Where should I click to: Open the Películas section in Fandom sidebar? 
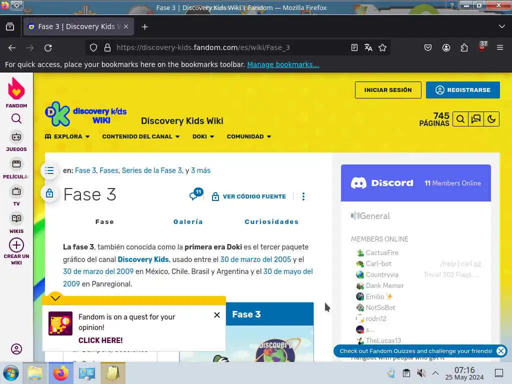[16, 169]
